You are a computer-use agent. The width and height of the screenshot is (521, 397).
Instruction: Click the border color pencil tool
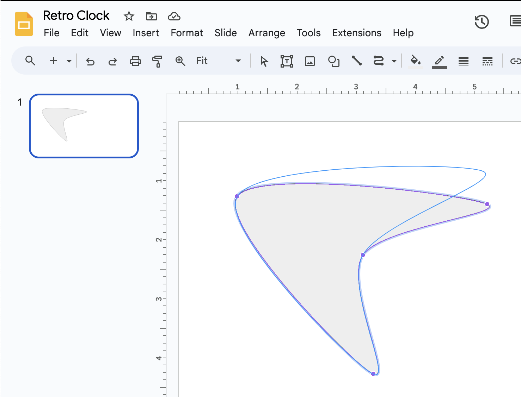pyautogui.click(x=439, y=61)
